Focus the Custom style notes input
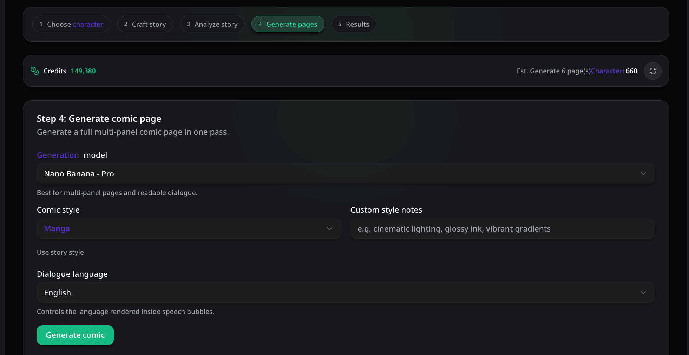This screenshot has height=355, width=689. click(502, 229)
